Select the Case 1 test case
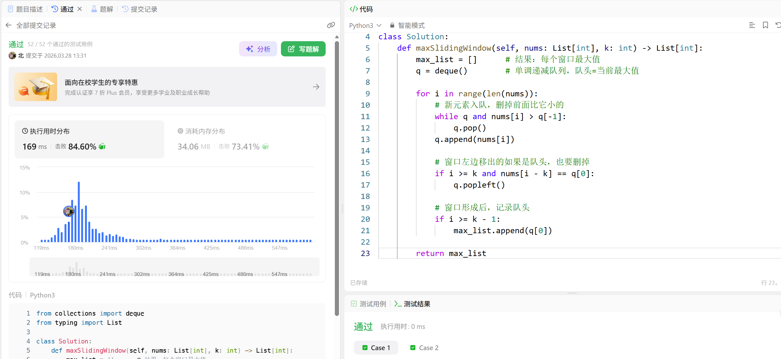 pos(376,348)
